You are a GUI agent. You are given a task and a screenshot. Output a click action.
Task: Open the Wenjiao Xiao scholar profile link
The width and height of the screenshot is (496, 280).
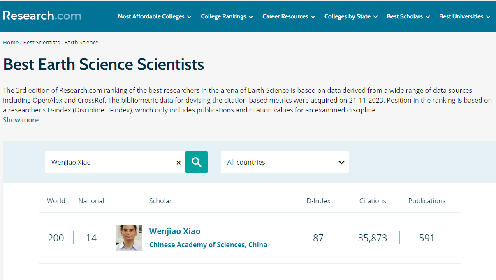coord(175,231)
